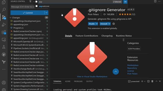Click the Commit button
Screen dimensions: 163x91
28,13
